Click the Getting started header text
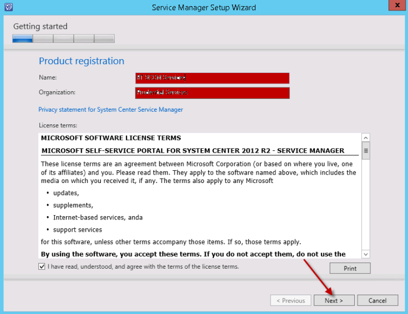Viewport: 408px width, 314px height. click(40, 26)
